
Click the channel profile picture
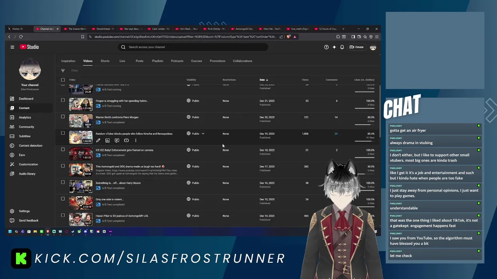pos(30,69)
